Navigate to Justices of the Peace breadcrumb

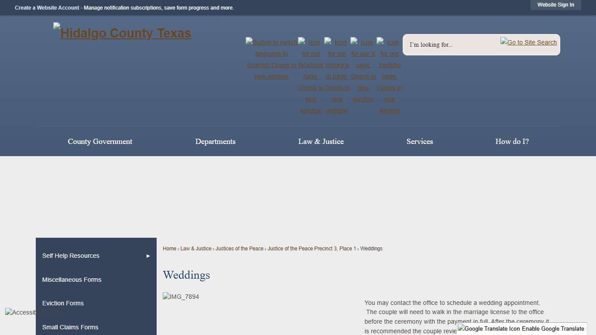click(x=239, y=249)
